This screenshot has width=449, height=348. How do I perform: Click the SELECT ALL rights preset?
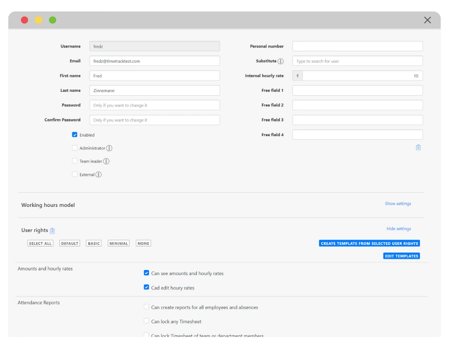tap(40, 243)
